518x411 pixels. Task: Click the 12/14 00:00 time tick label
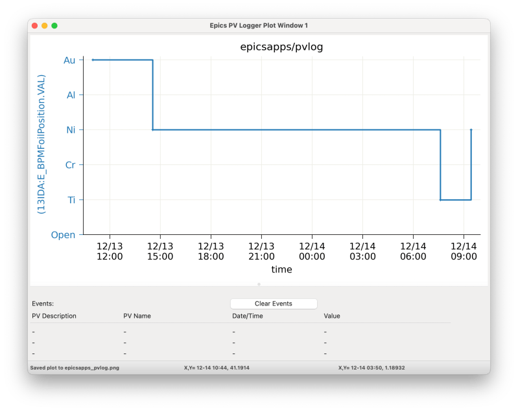(x=312, y=251)
